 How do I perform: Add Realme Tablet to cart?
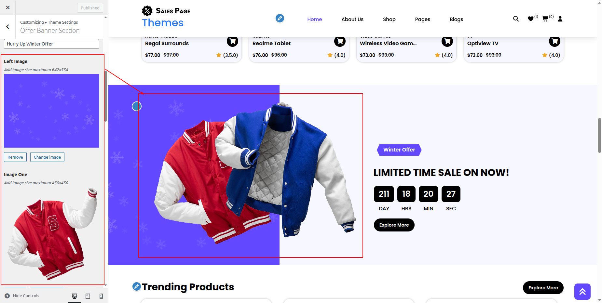click(x=340, y=41)
